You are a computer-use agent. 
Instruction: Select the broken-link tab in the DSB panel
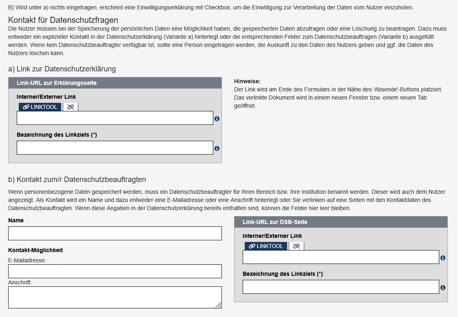tap(297, 246)
